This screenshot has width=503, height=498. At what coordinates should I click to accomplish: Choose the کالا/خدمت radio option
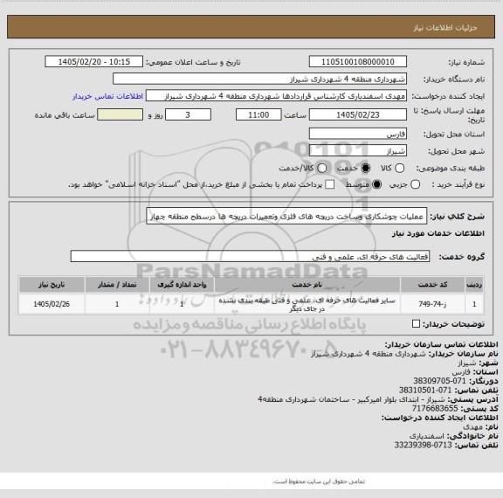tap(321, 168)
